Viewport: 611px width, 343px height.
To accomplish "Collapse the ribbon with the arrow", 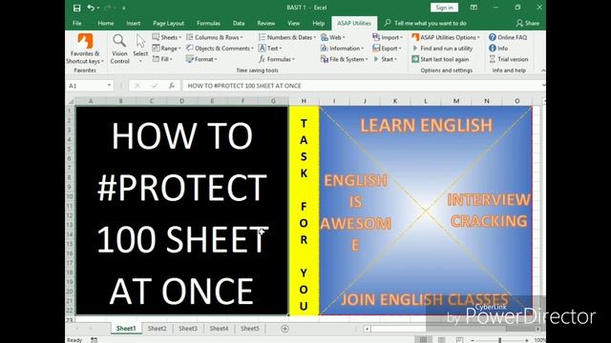I will pyautogui.click(x=543, y=71).
